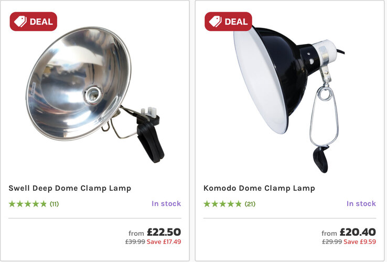The height and width of the screenshot is (262, 387).
Task: Click the Save £17.49 text
Action: tap(164, 242)
